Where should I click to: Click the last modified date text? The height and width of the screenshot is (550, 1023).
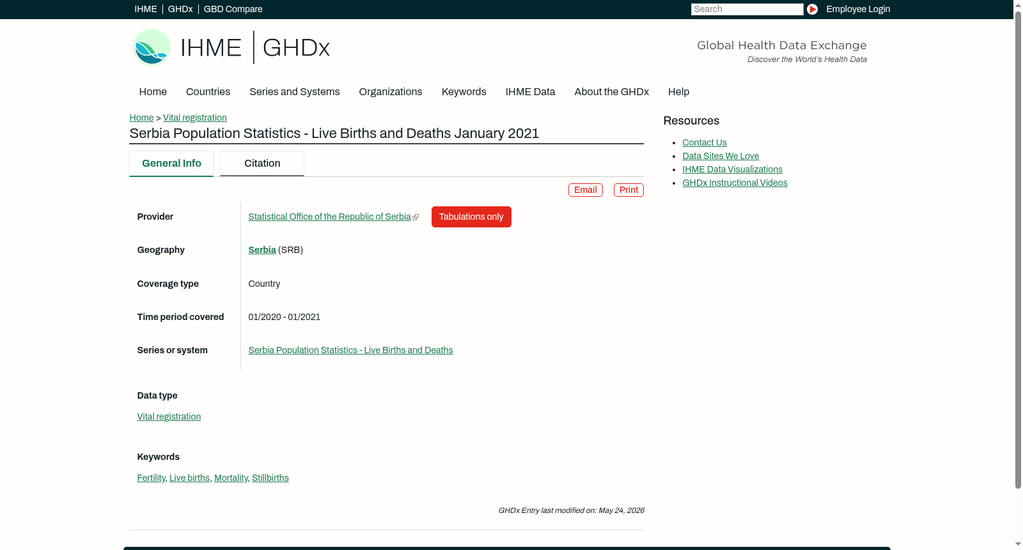click(x=571, y=510)
